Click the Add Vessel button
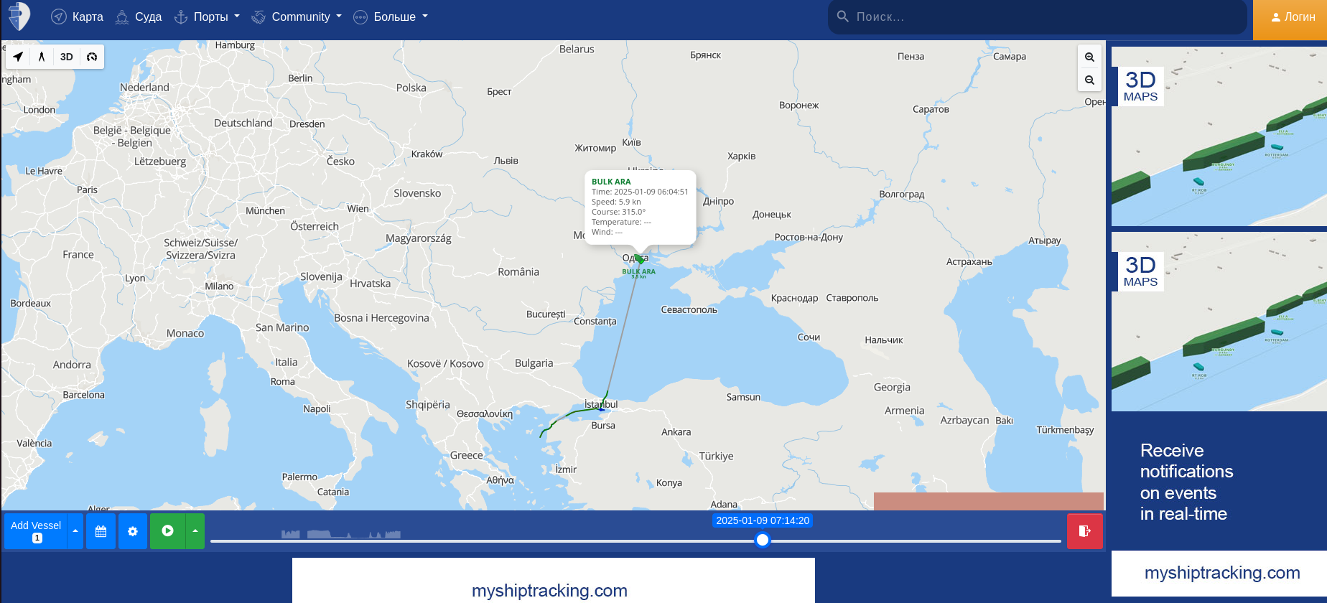 point(36,531)
